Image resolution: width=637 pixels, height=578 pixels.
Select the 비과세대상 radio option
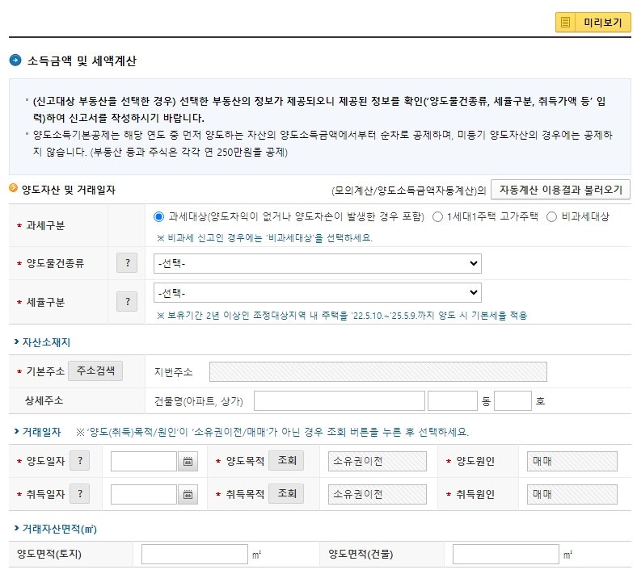click(551, 217)
